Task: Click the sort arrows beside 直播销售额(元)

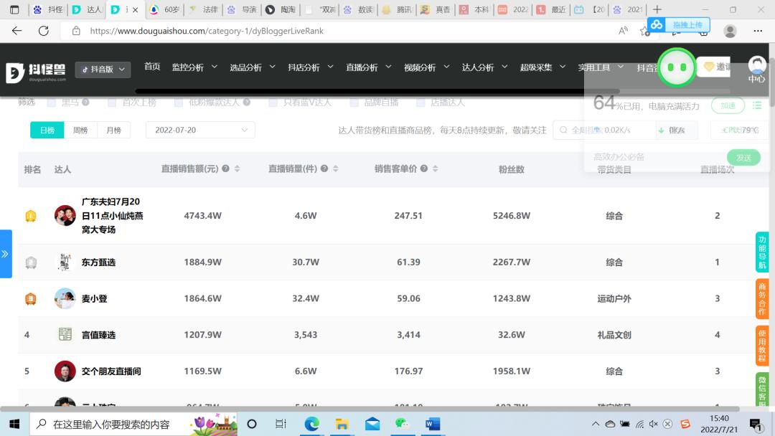Action: click(238, 169)
